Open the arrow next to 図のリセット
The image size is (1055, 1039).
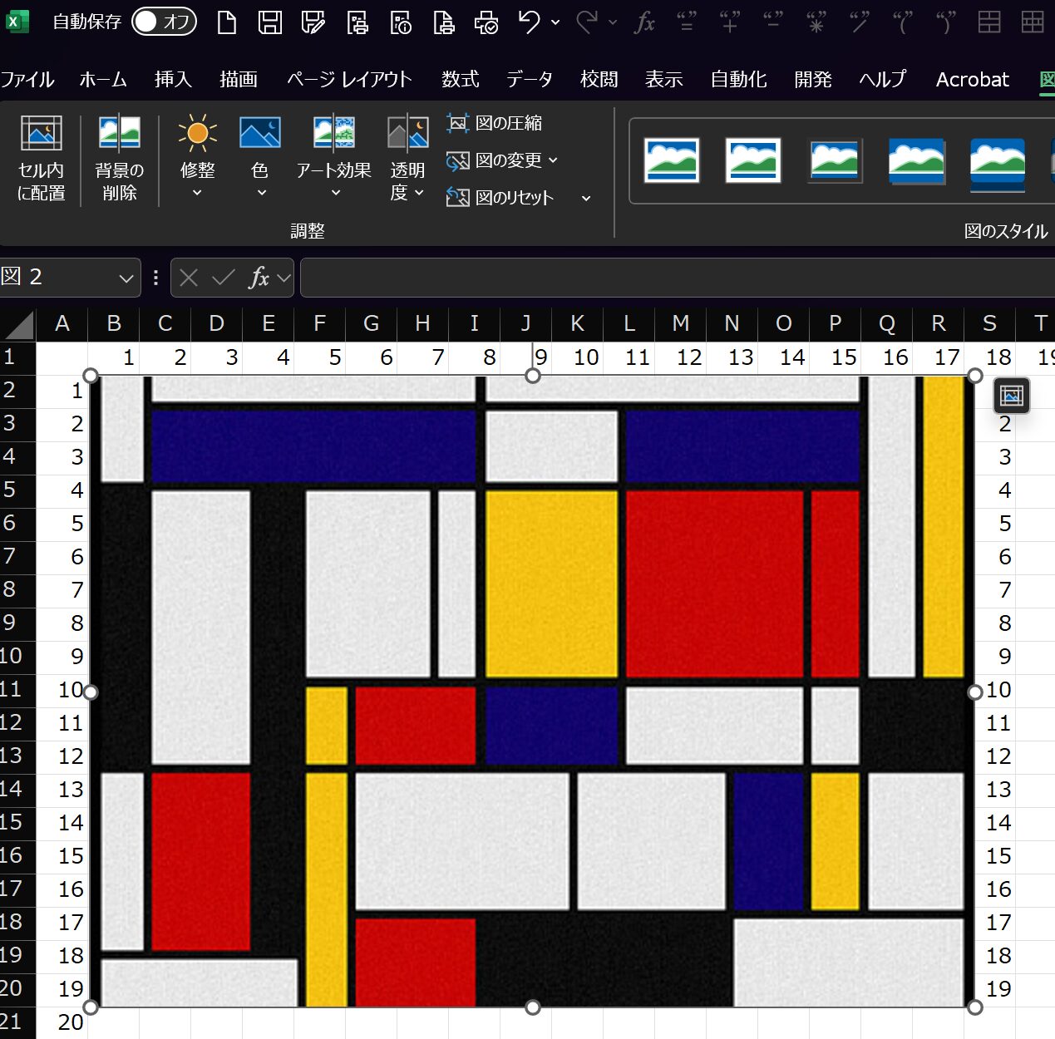tap(586, 199)
